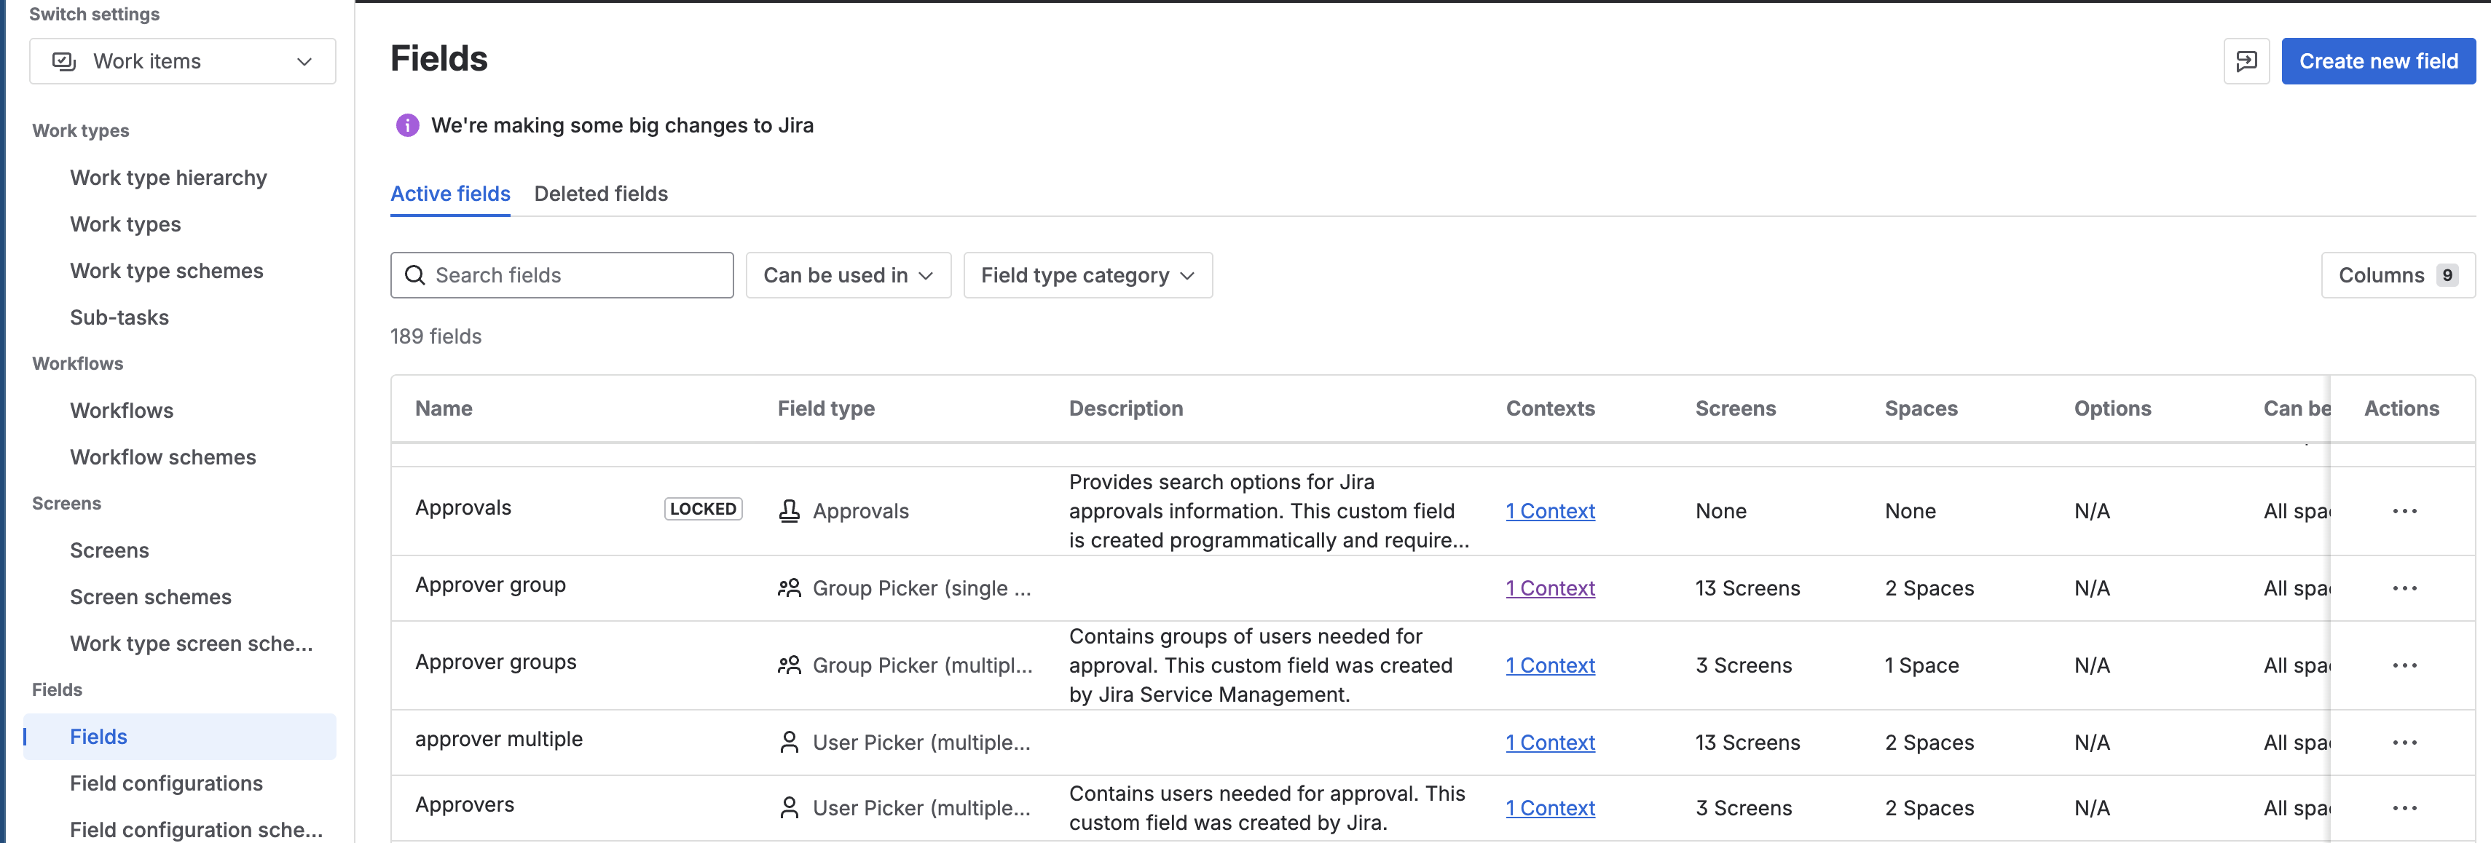This screenshot has width=2491, height=843.
Task: Switch to the Deleted fields tab
Action: click(600, 194)
